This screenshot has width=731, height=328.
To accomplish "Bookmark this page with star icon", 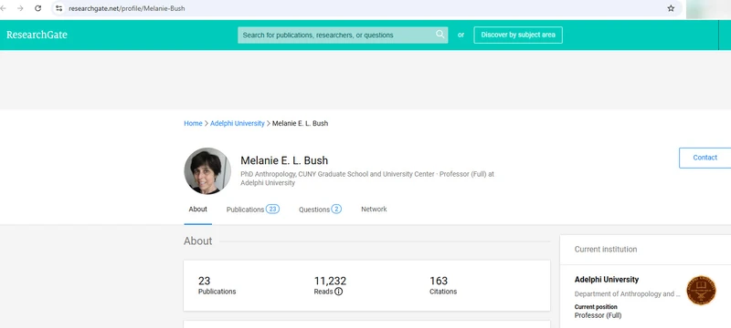I will click(x=671, y=8).
